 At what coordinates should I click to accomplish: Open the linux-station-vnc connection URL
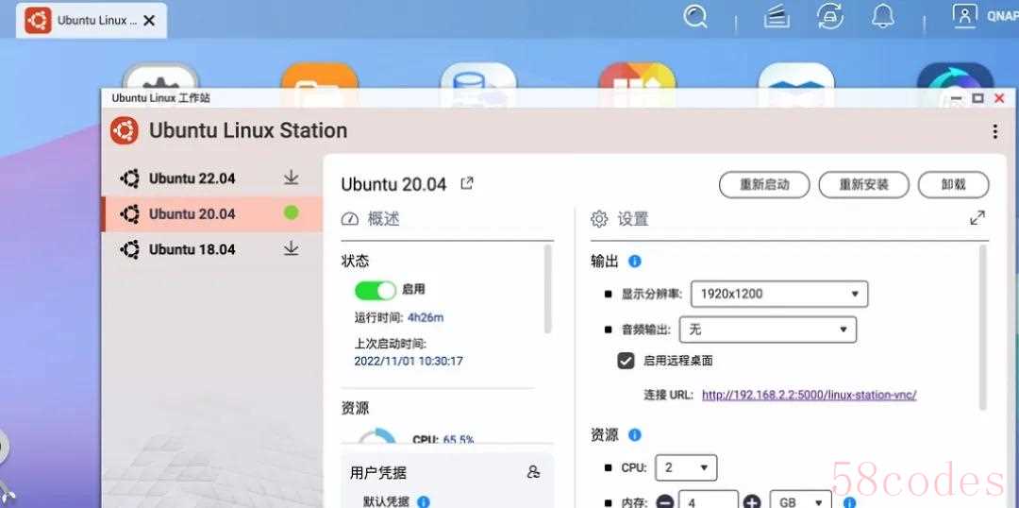point(810,395)
